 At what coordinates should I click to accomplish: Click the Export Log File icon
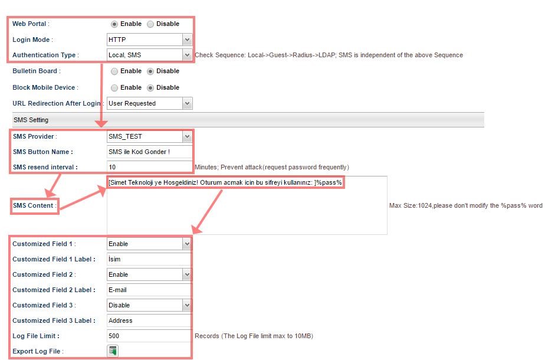point(113,351)
